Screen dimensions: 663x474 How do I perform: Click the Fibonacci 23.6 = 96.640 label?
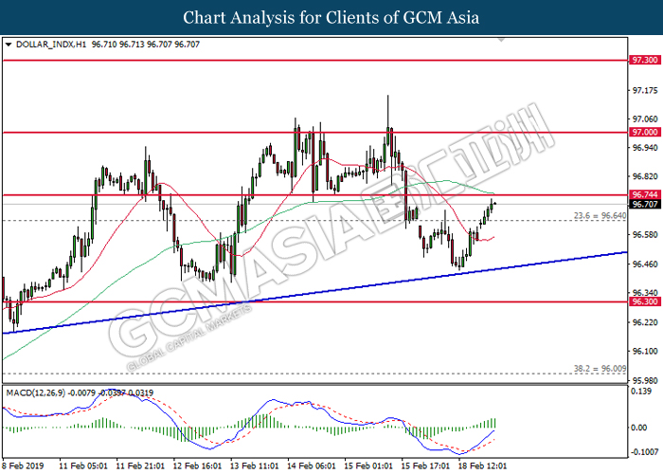(600, 216)
